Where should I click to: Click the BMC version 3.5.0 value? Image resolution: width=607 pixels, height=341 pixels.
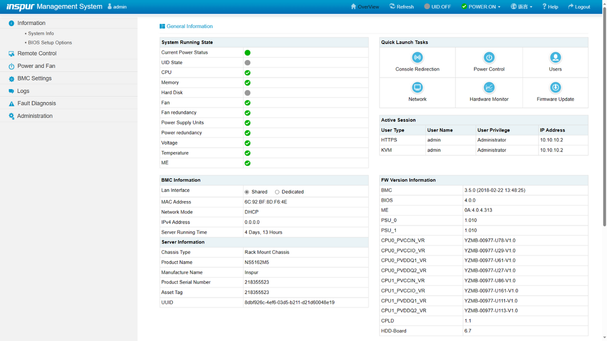coord(495,190)
